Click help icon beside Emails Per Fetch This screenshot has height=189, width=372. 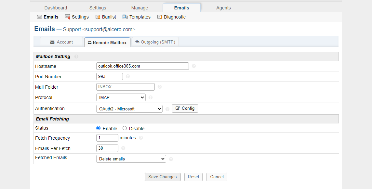(123, 148)
